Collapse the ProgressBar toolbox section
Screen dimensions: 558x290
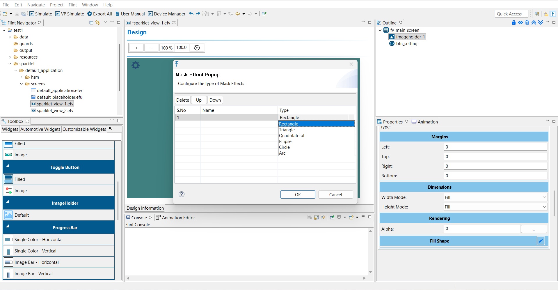coord(8,226)
